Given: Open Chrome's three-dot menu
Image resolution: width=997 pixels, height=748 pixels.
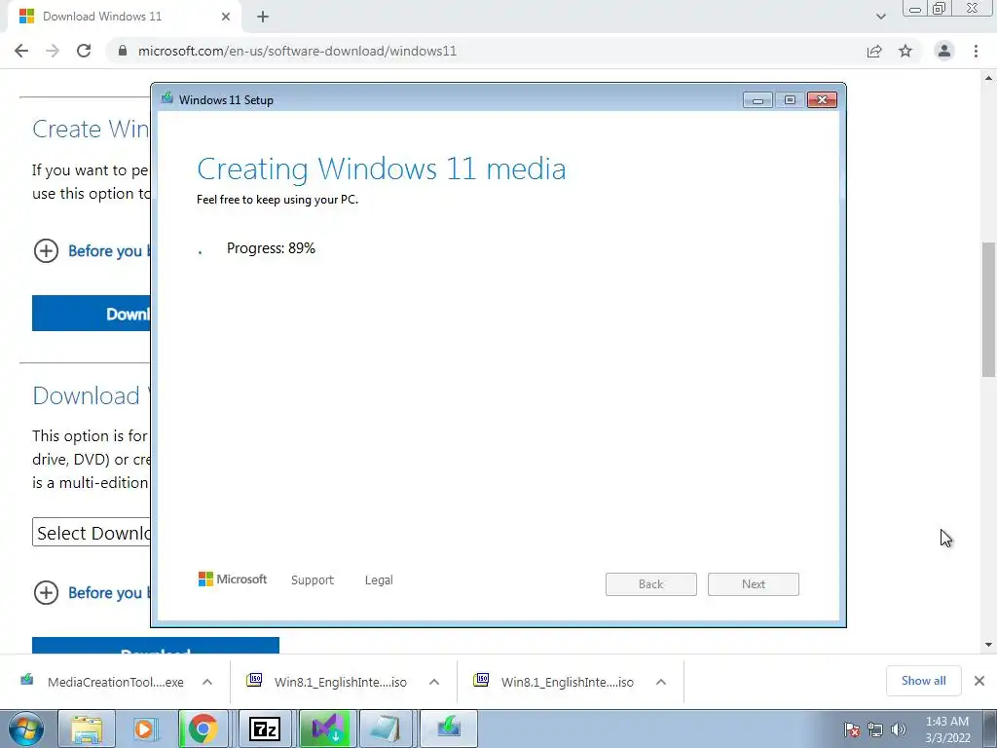Looking at the screenshot, I should pos(976,51).
